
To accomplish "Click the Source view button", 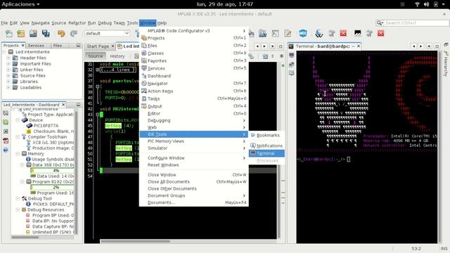I will point(96,56).
